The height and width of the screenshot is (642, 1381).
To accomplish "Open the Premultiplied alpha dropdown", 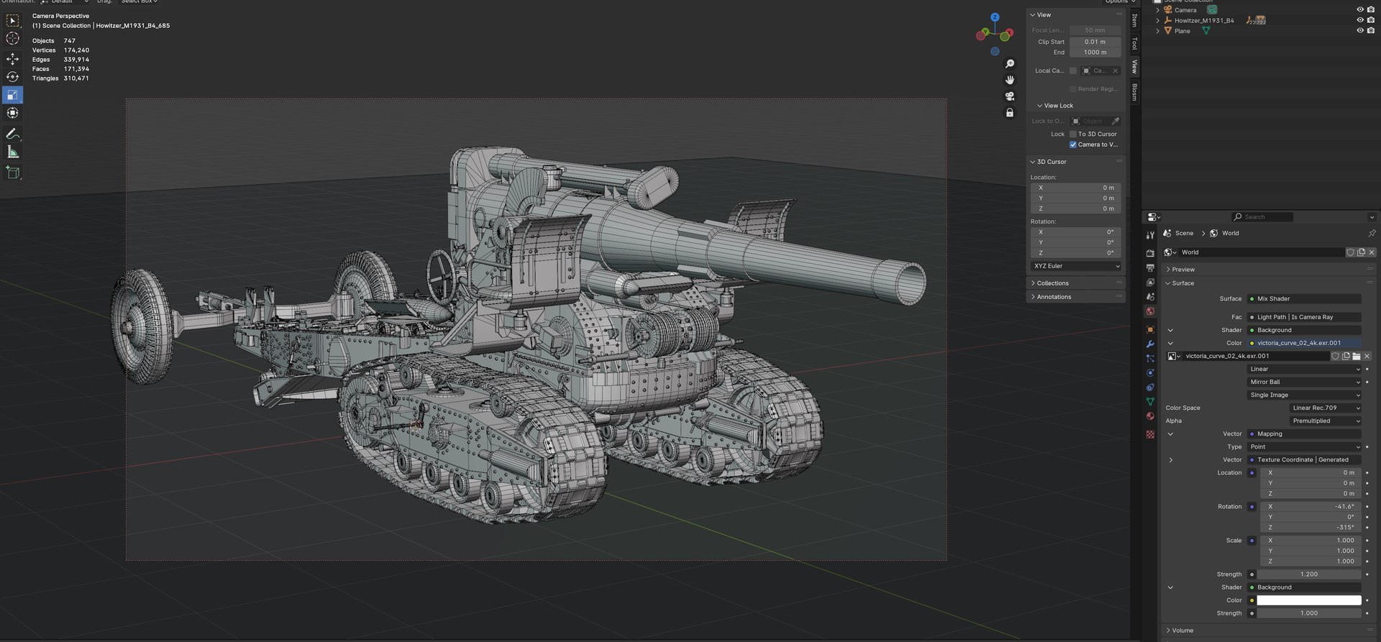I will point(1325,421).
